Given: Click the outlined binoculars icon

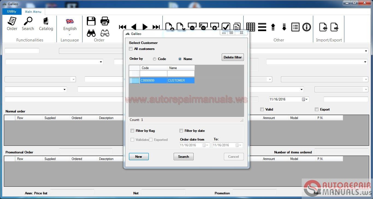Looking at the screenshot, I should click(105, 33).
